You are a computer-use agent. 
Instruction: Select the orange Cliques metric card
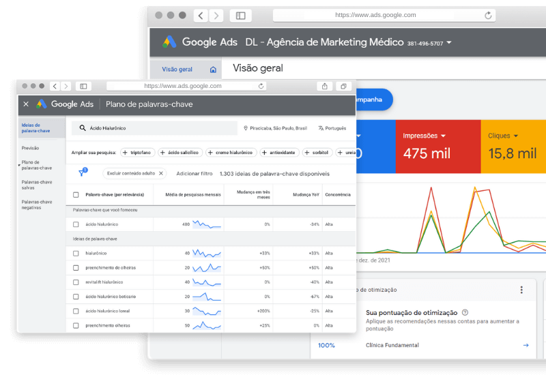pyautogui.click(x=513, y=147)
